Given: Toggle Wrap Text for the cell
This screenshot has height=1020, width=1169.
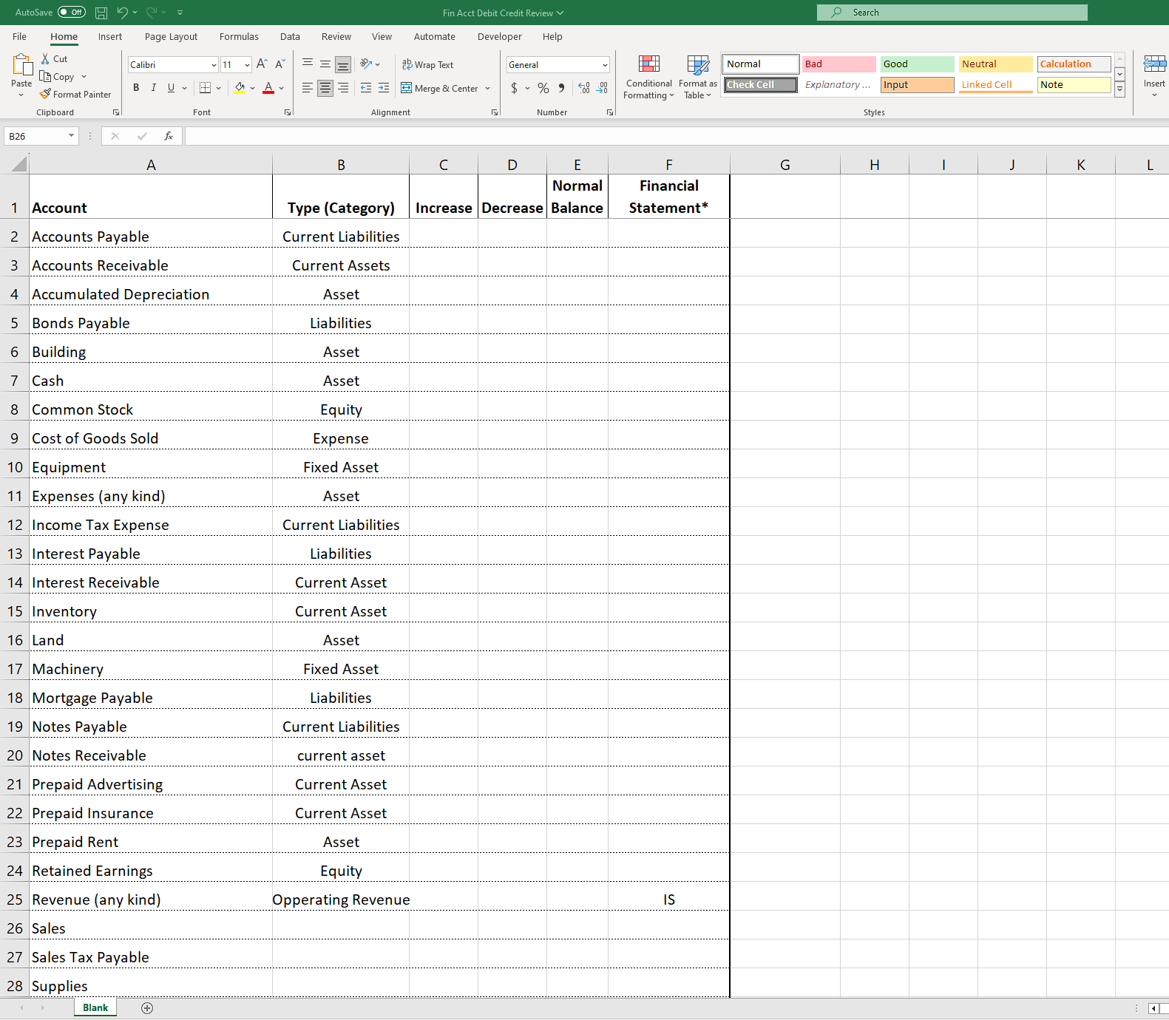Looking at the screenshot, I should point(428,64).
